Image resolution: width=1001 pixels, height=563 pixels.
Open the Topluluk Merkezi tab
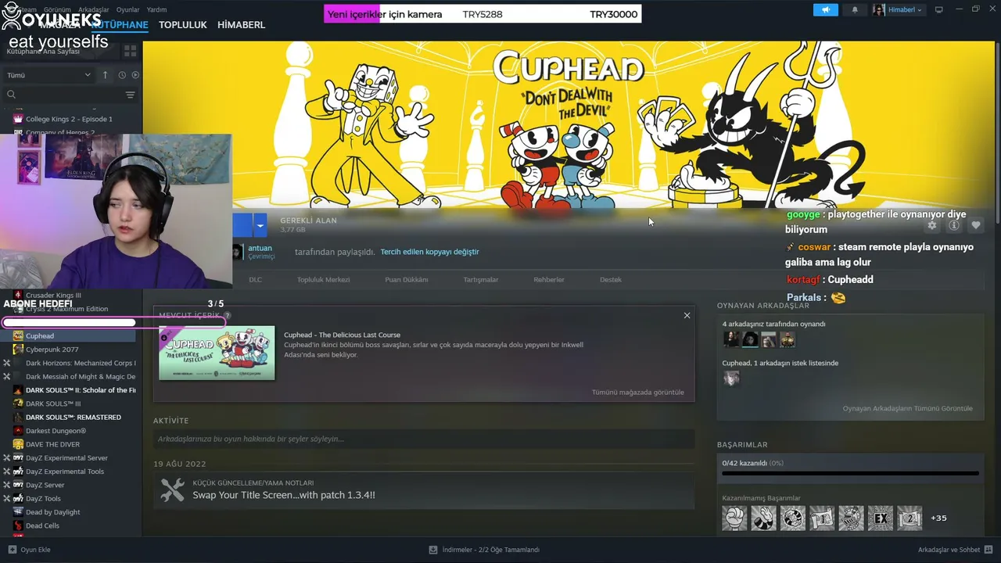pyautogui.click(x=323, y=279)
